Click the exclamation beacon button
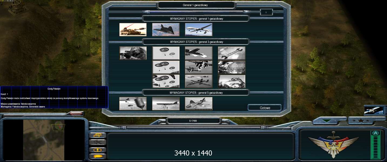The height and width of the screenshot is (162, 387). pyautogui.click(x=97, y=150)
